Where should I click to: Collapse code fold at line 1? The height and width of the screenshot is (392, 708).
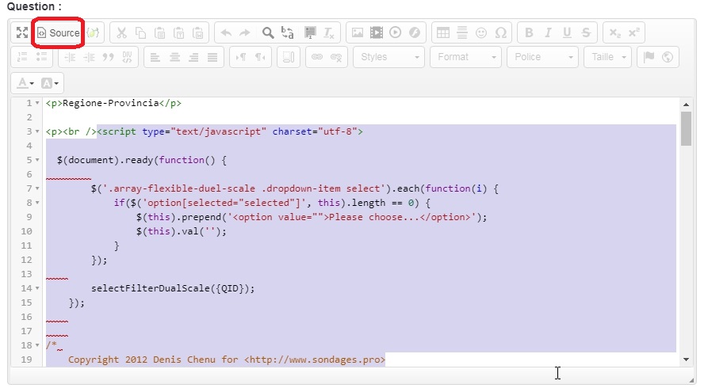click(37, 103)
